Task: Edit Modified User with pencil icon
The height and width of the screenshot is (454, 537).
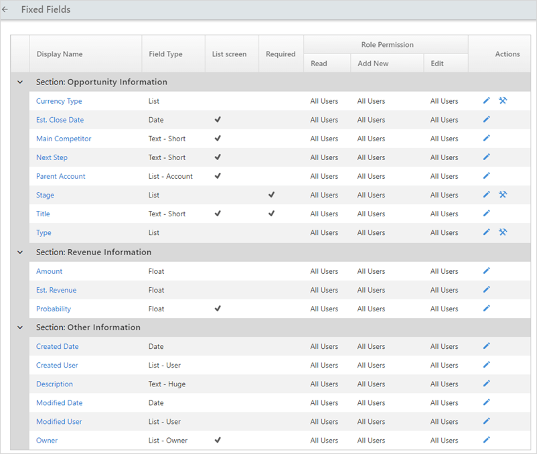Action: coord(486,421)
